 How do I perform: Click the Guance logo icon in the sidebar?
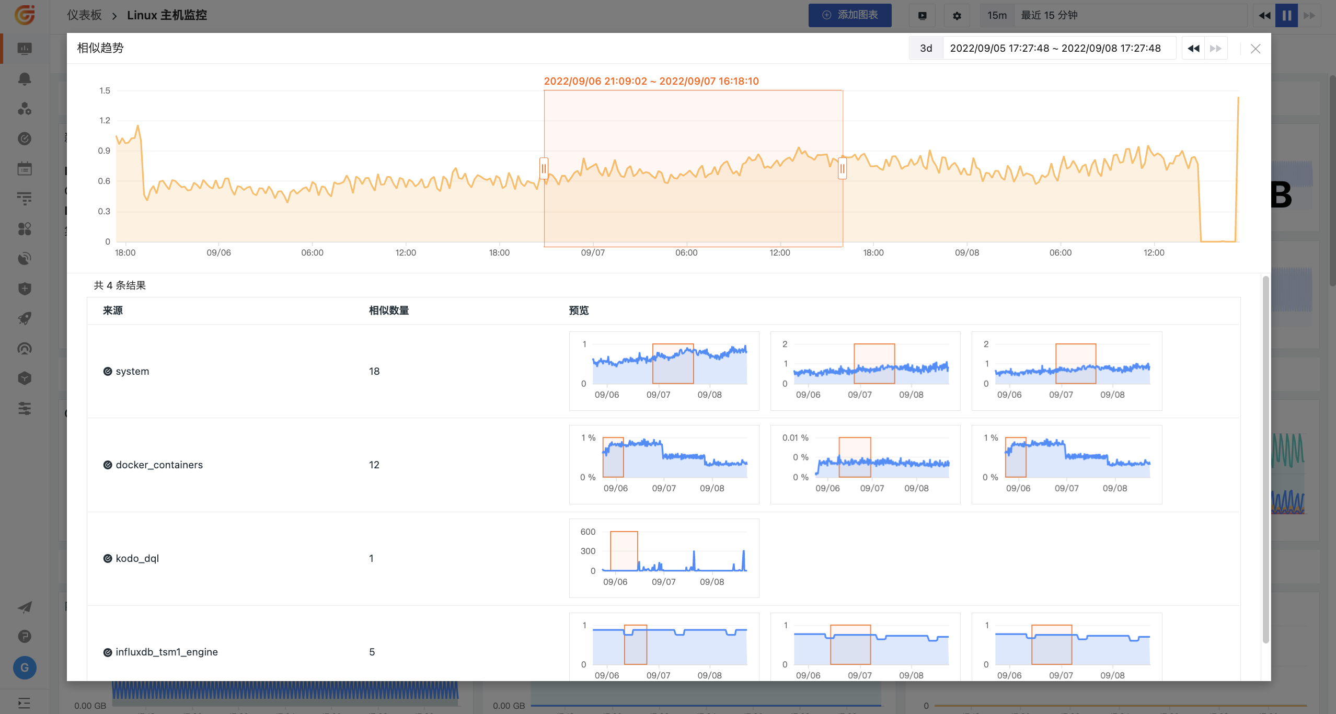(x=25, y=15)
